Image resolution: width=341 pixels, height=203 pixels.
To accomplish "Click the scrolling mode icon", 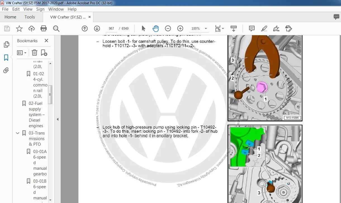I will [233, 29].
